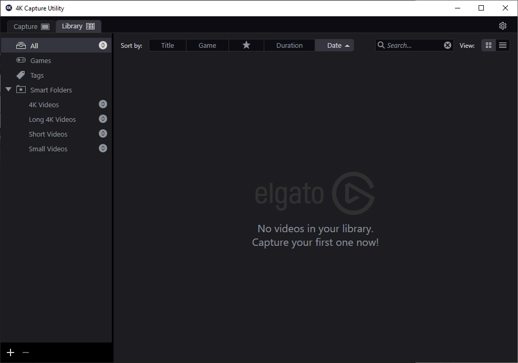Open the 4K Videos smart folder
The height and width of the screenshot is (363, 518).
click(x=56, y=105)
